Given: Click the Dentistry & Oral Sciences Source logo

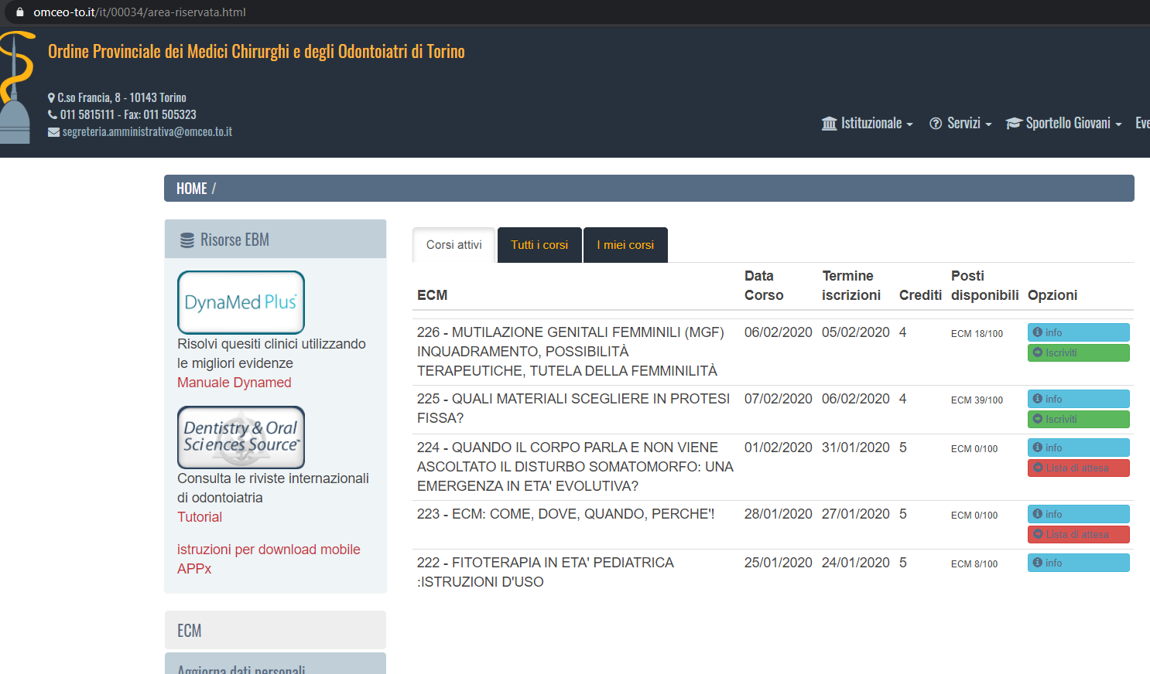Looking at the screenshot, I should (x=241, y=437).
